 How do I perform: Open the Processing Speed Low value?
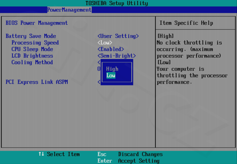[105, 43]
